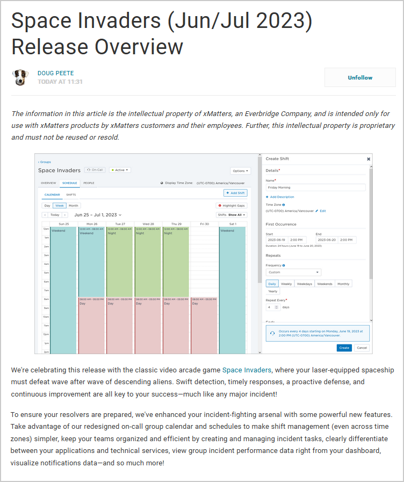404x482 pixels.
Task: Expand the Jun 25 – Jul 1, 2023 date picker
Action: [x=98, y=215]
